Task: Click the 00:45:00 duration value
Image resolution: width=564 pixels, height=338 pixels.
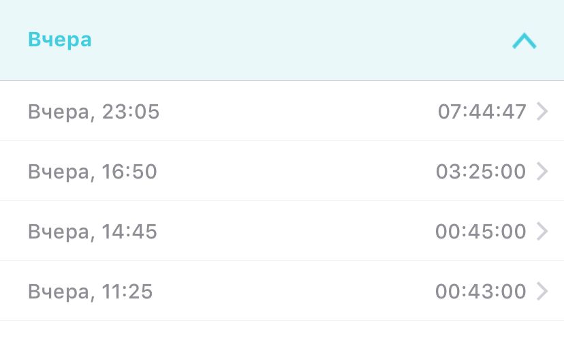Action: [481, 232]
